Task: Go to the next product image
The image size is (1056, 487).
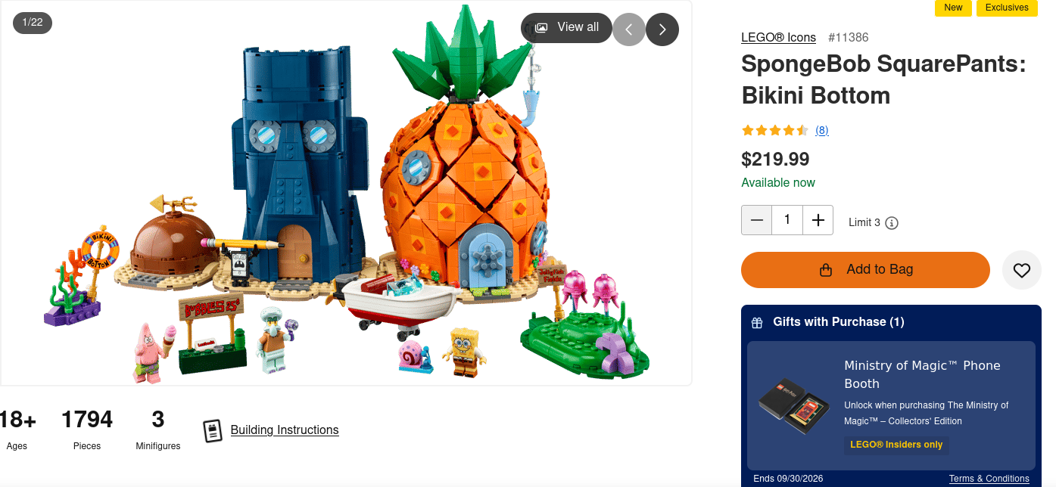Action: point(662,29)
